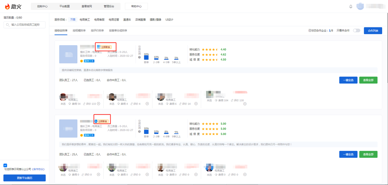Filter by 电商运营 service area

tap(114, 20)
